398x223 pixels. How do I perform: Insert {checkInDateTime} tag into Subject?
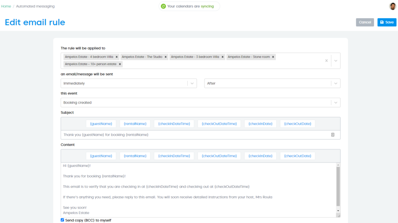click(174, 124)
